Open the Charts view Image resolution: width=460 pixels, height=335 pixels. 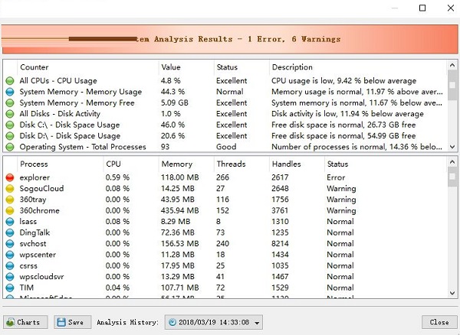(x=25, y=322)
